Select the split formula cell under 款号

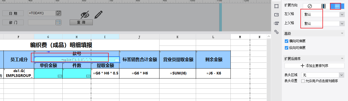coord(77,59)
